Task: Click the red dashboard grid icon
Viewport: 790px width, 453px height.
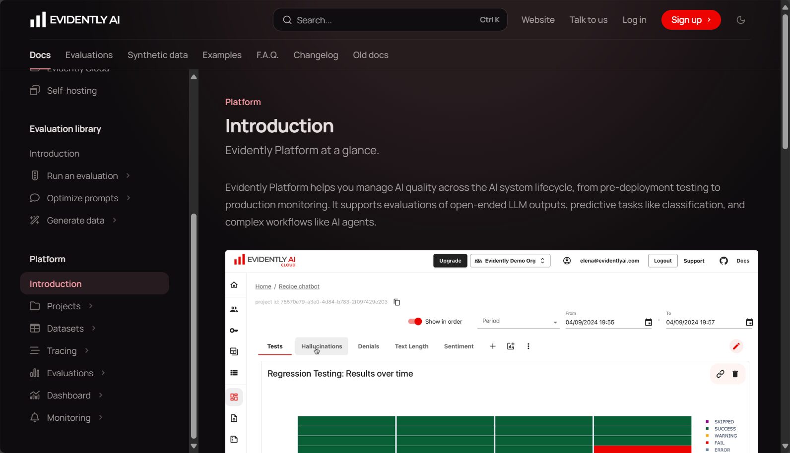Action: [x=234, y=397]
